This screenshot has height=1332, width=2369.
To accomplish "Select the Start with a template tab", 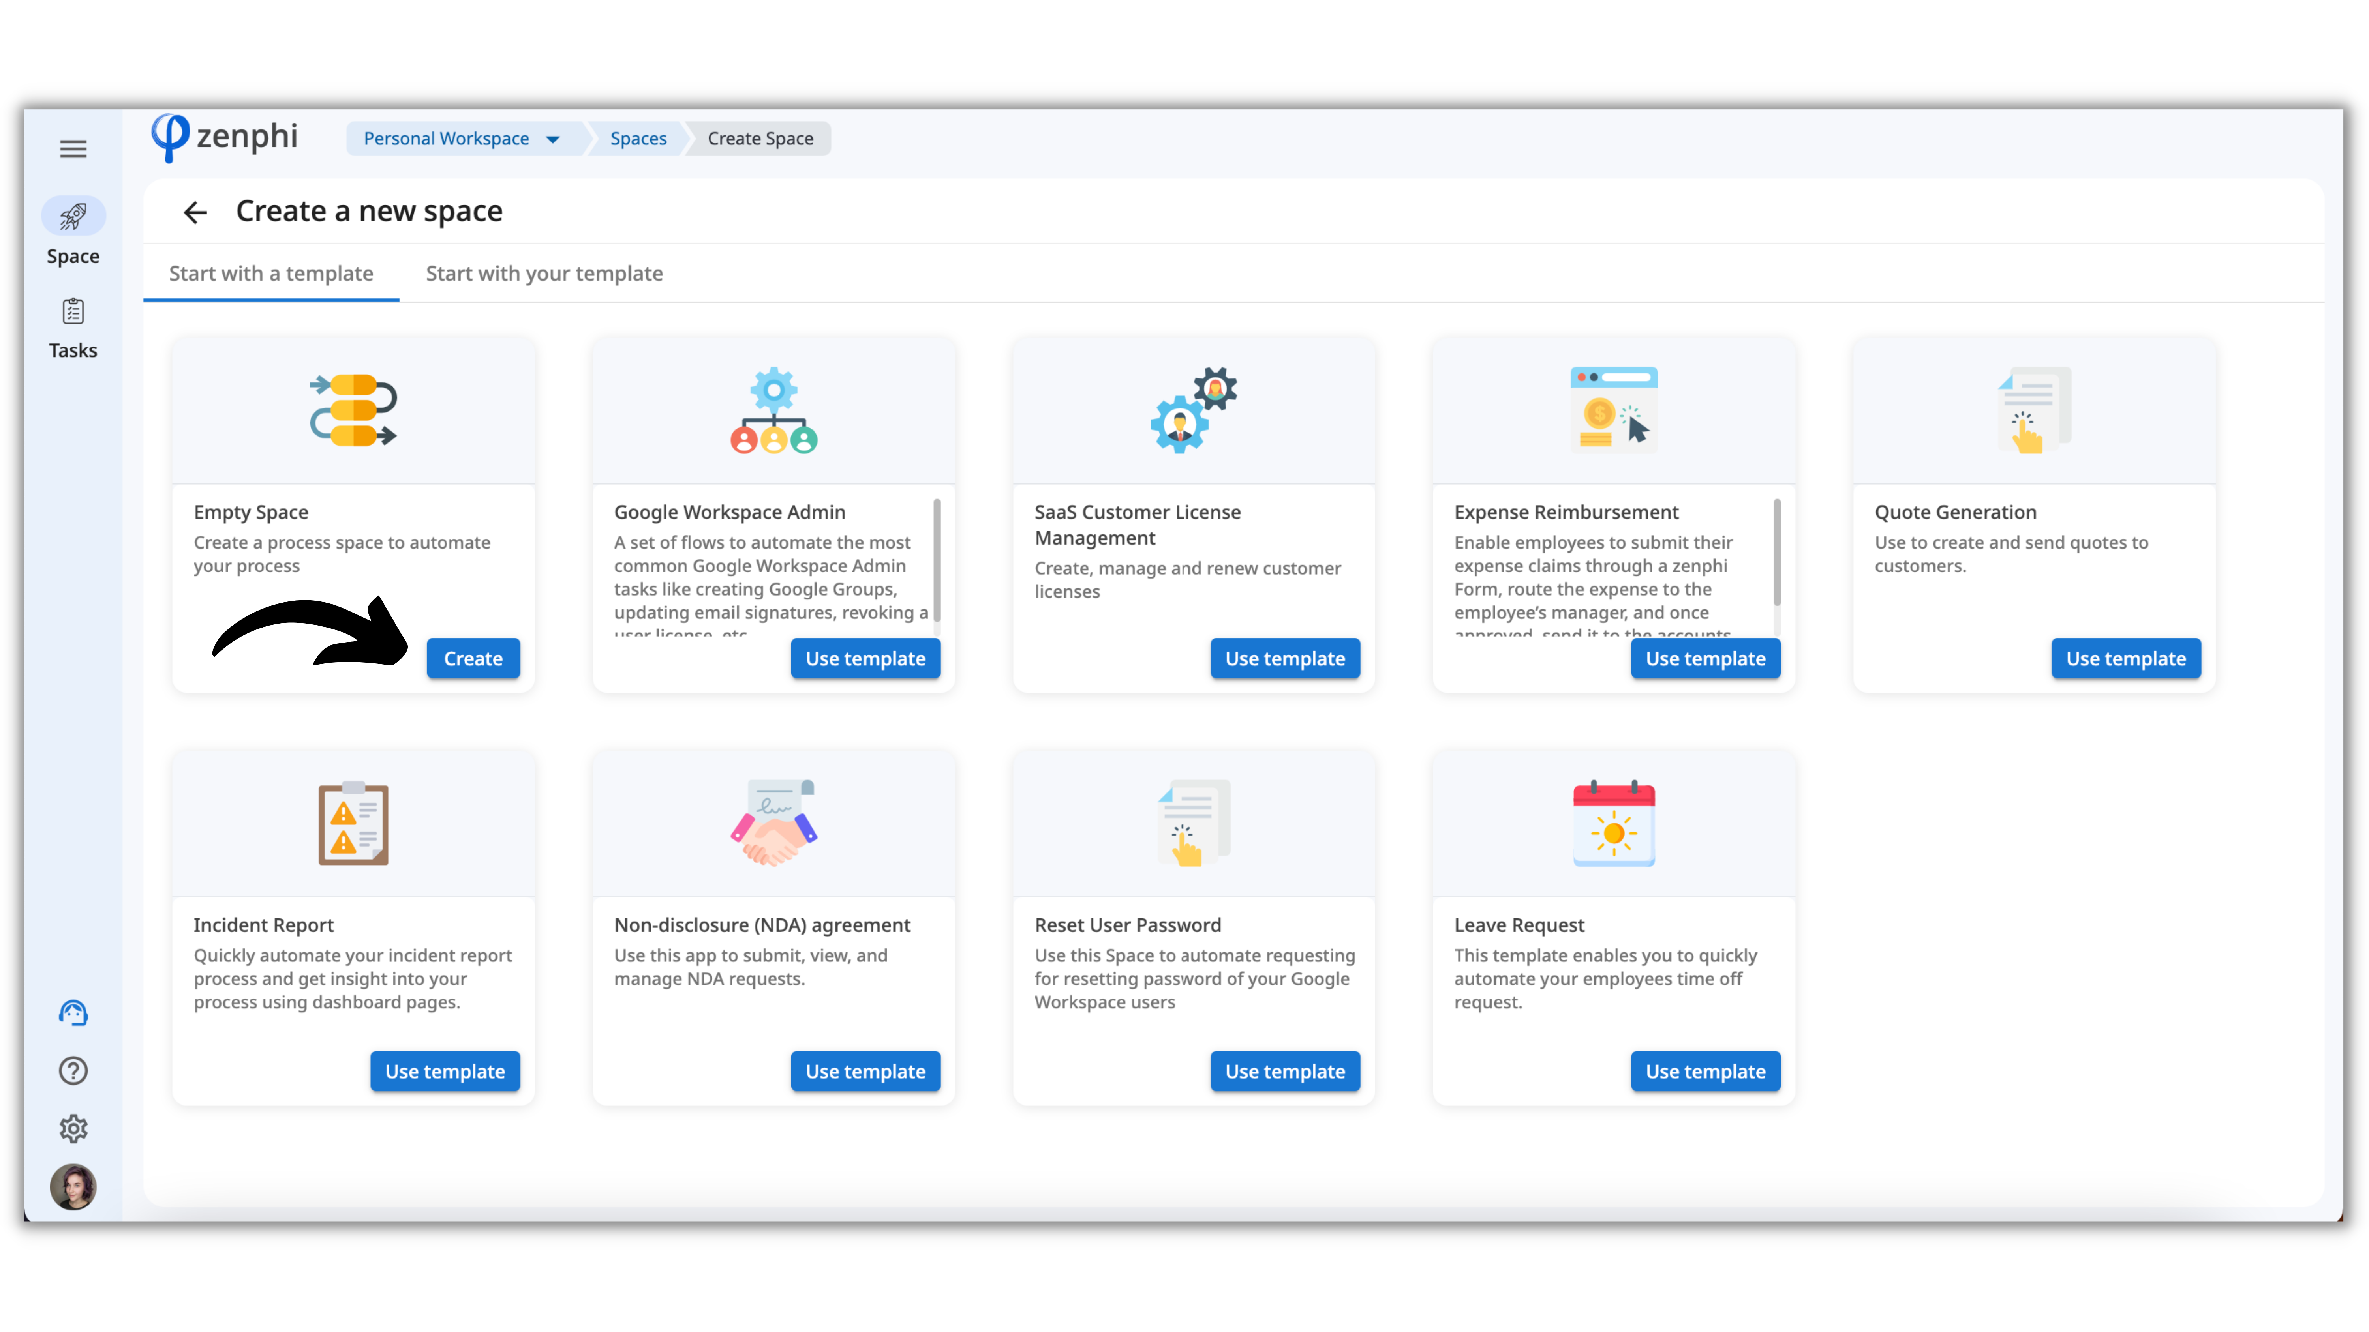I will [270, 274].
